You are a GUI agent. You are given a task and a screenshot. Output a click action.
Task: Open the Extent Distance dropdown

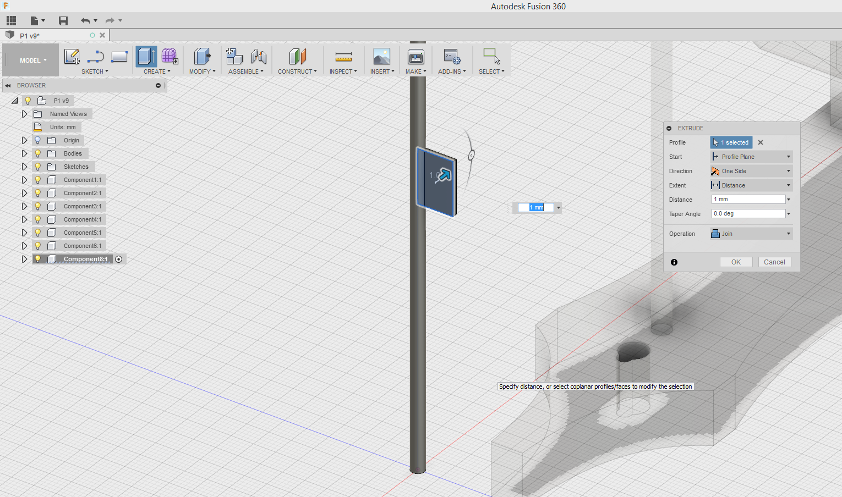[751, 185]
